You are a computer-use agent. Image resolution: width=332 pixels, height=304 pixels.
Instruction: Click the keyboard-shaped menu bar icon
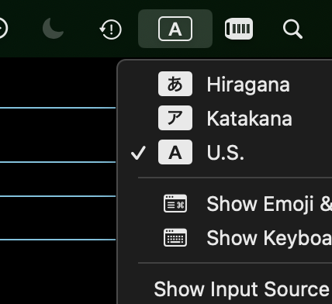(239, 29)
